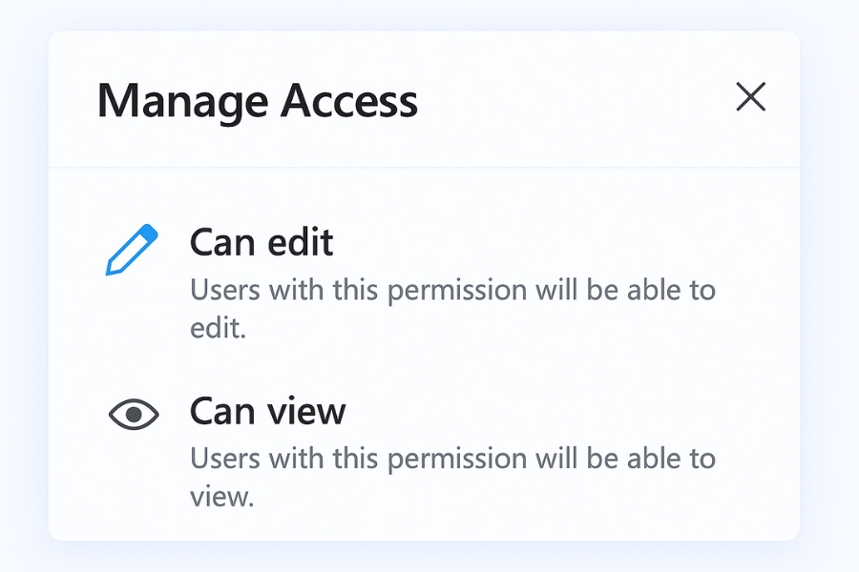Screen dimensions: 859x572
Task: Click the word "Access" in the title
Action: (x=349, y=101)
